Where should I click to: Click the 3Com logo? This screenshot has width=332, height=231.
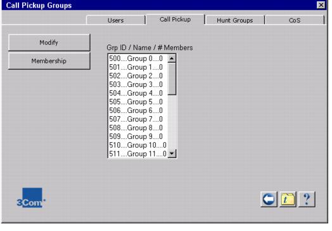(x=31, y=198)
